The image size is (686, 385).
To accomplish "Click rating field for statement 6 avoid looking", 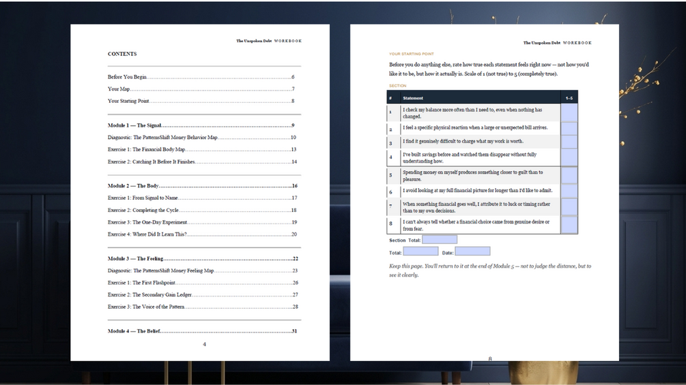I will coord(569,191).
